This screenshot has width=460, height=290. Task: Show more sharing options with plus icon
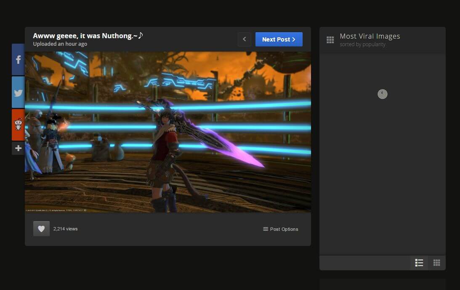[18, 148]
